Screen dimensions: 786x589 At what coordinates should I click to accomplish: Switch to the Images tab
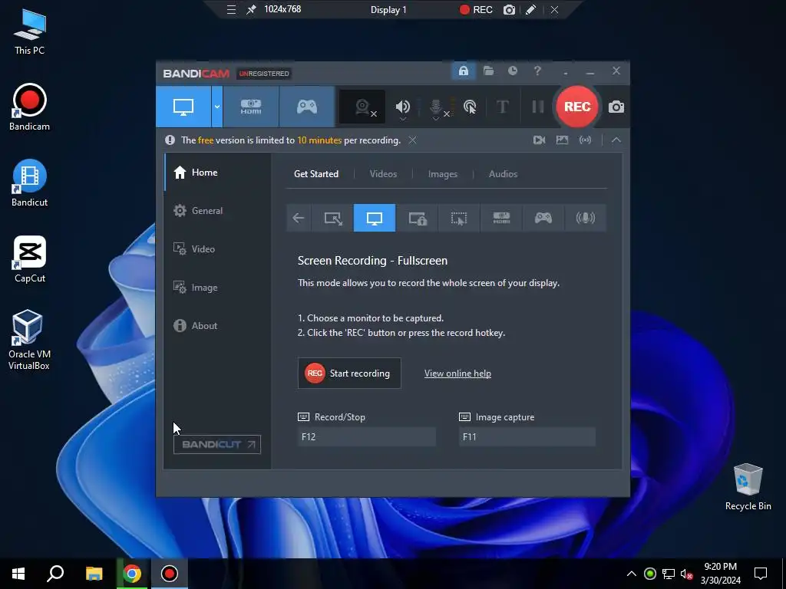[443, 174]
